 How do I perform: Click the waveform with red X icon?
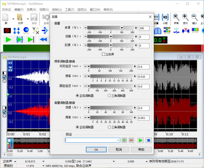point(186,31)
